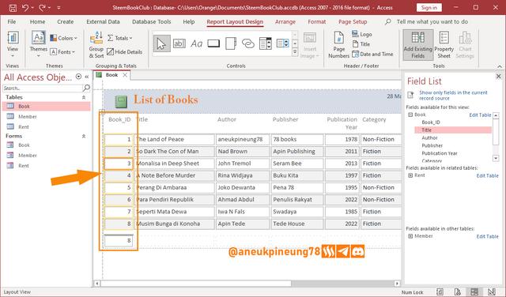Open the Colors dropdown
506x297 pixels.
(63, 38)
